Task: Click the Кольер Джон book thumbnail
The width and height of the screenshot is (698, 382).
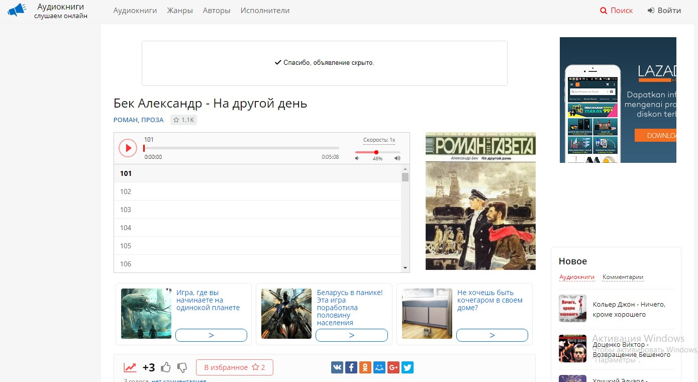Action: pos(572,308)
